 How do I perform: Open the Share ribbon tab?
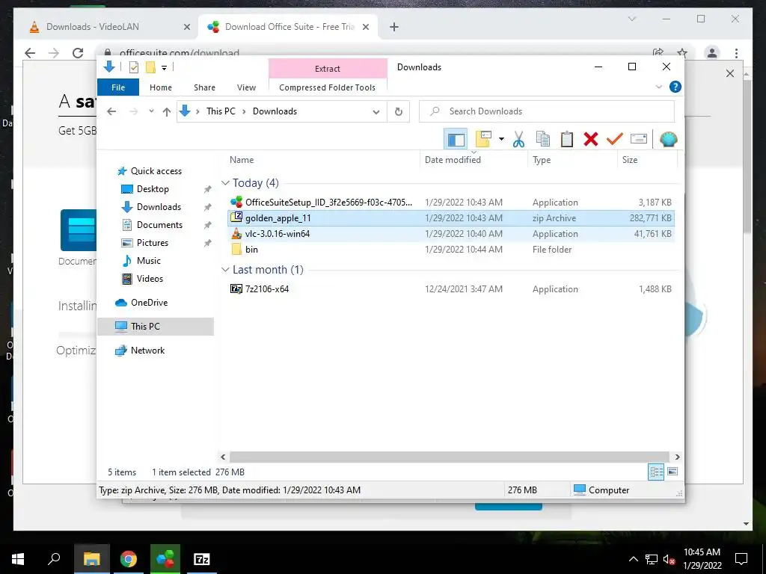[x=204, y=87]
